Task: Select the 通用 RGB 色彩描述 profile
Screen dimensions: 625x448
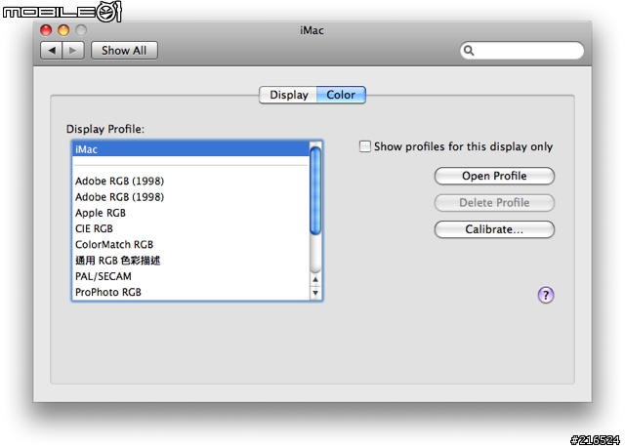Action: pos(190,261)
